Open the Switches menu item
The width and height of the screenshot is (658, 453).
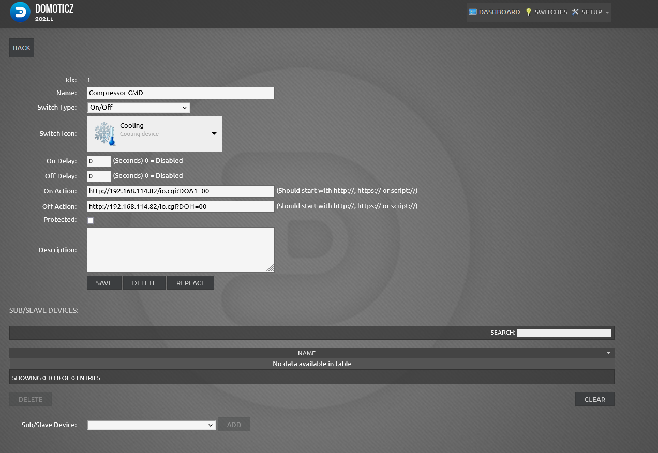tap(550, 12)
